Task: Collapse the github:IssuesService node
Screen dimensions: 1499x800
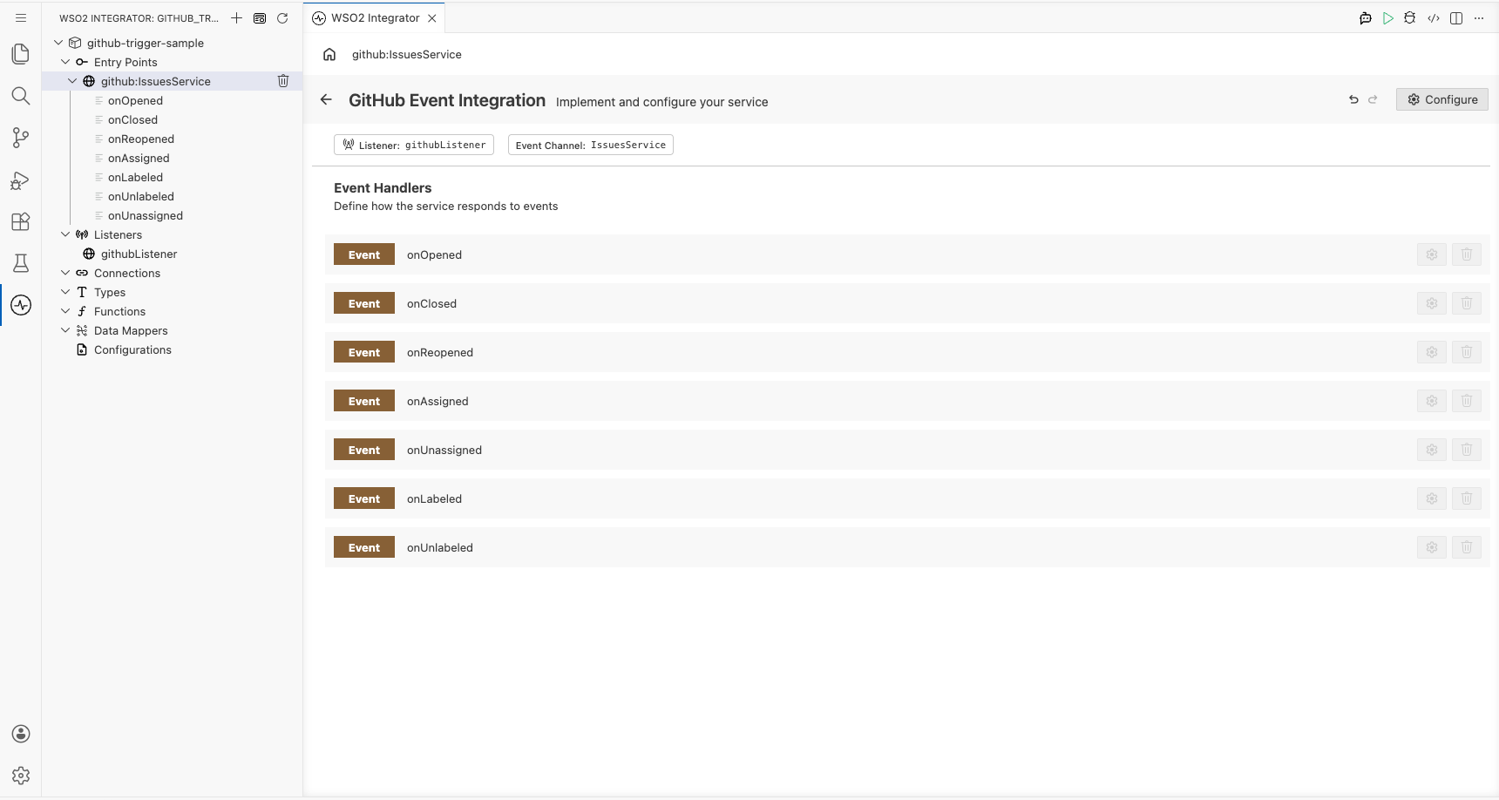Action: tap(72, 81)
